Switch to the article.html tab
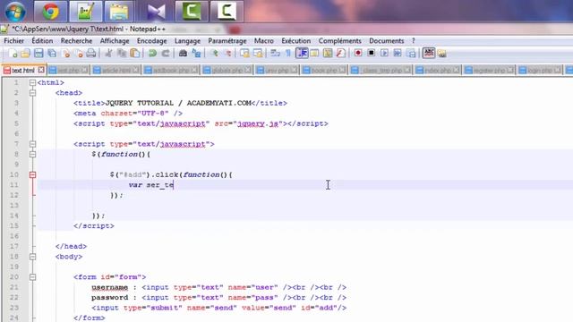 pyautogui.click(x=115, y=70)
